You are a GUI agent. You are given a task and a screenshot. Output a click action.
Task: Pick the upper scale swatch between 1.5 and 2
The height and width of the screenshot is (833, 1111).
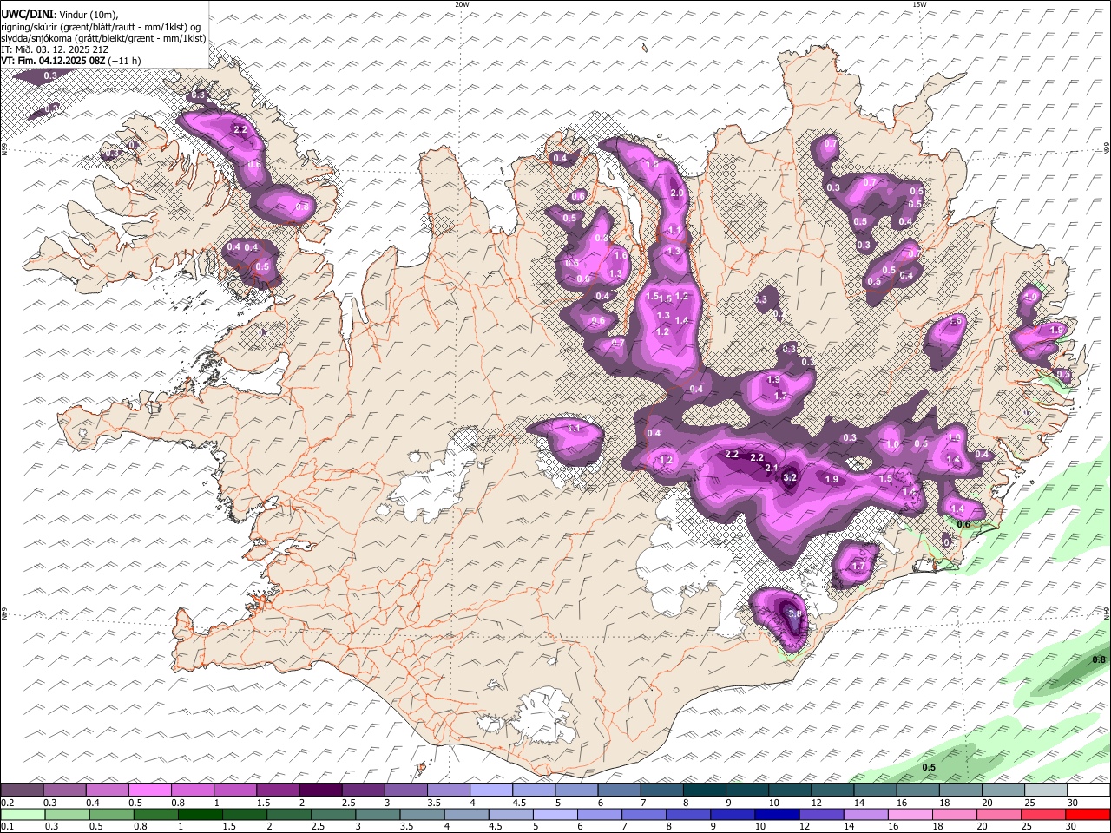point(278,790)
